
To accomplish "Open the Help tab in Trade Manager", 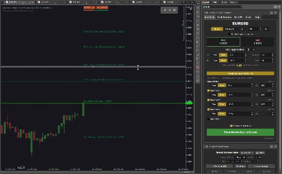I will pos(258,17).
